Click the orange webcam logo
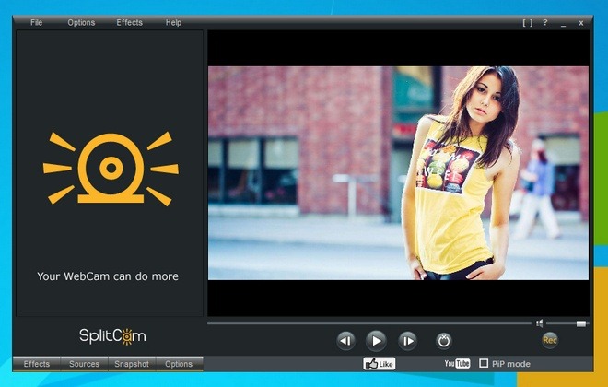The image size is (608, 387). point(111,169)
